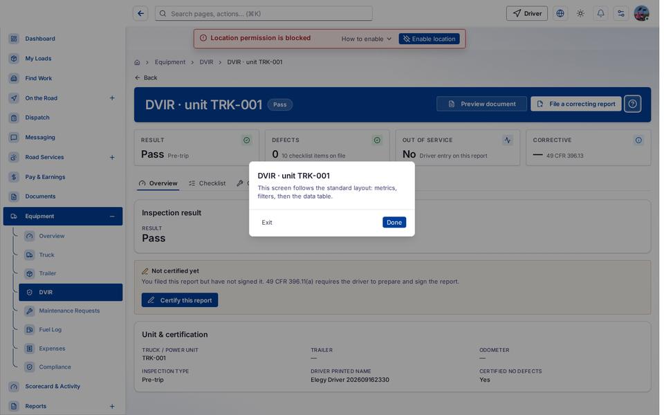The image size is (664, 415).
Task: Expand the Reports section
Action: tap(112, 406)
